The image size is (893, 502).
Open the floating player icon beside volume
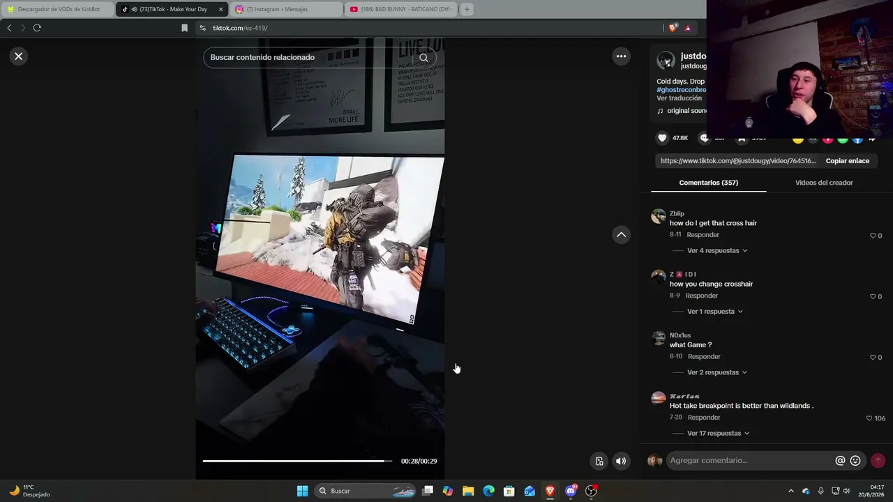599,461
